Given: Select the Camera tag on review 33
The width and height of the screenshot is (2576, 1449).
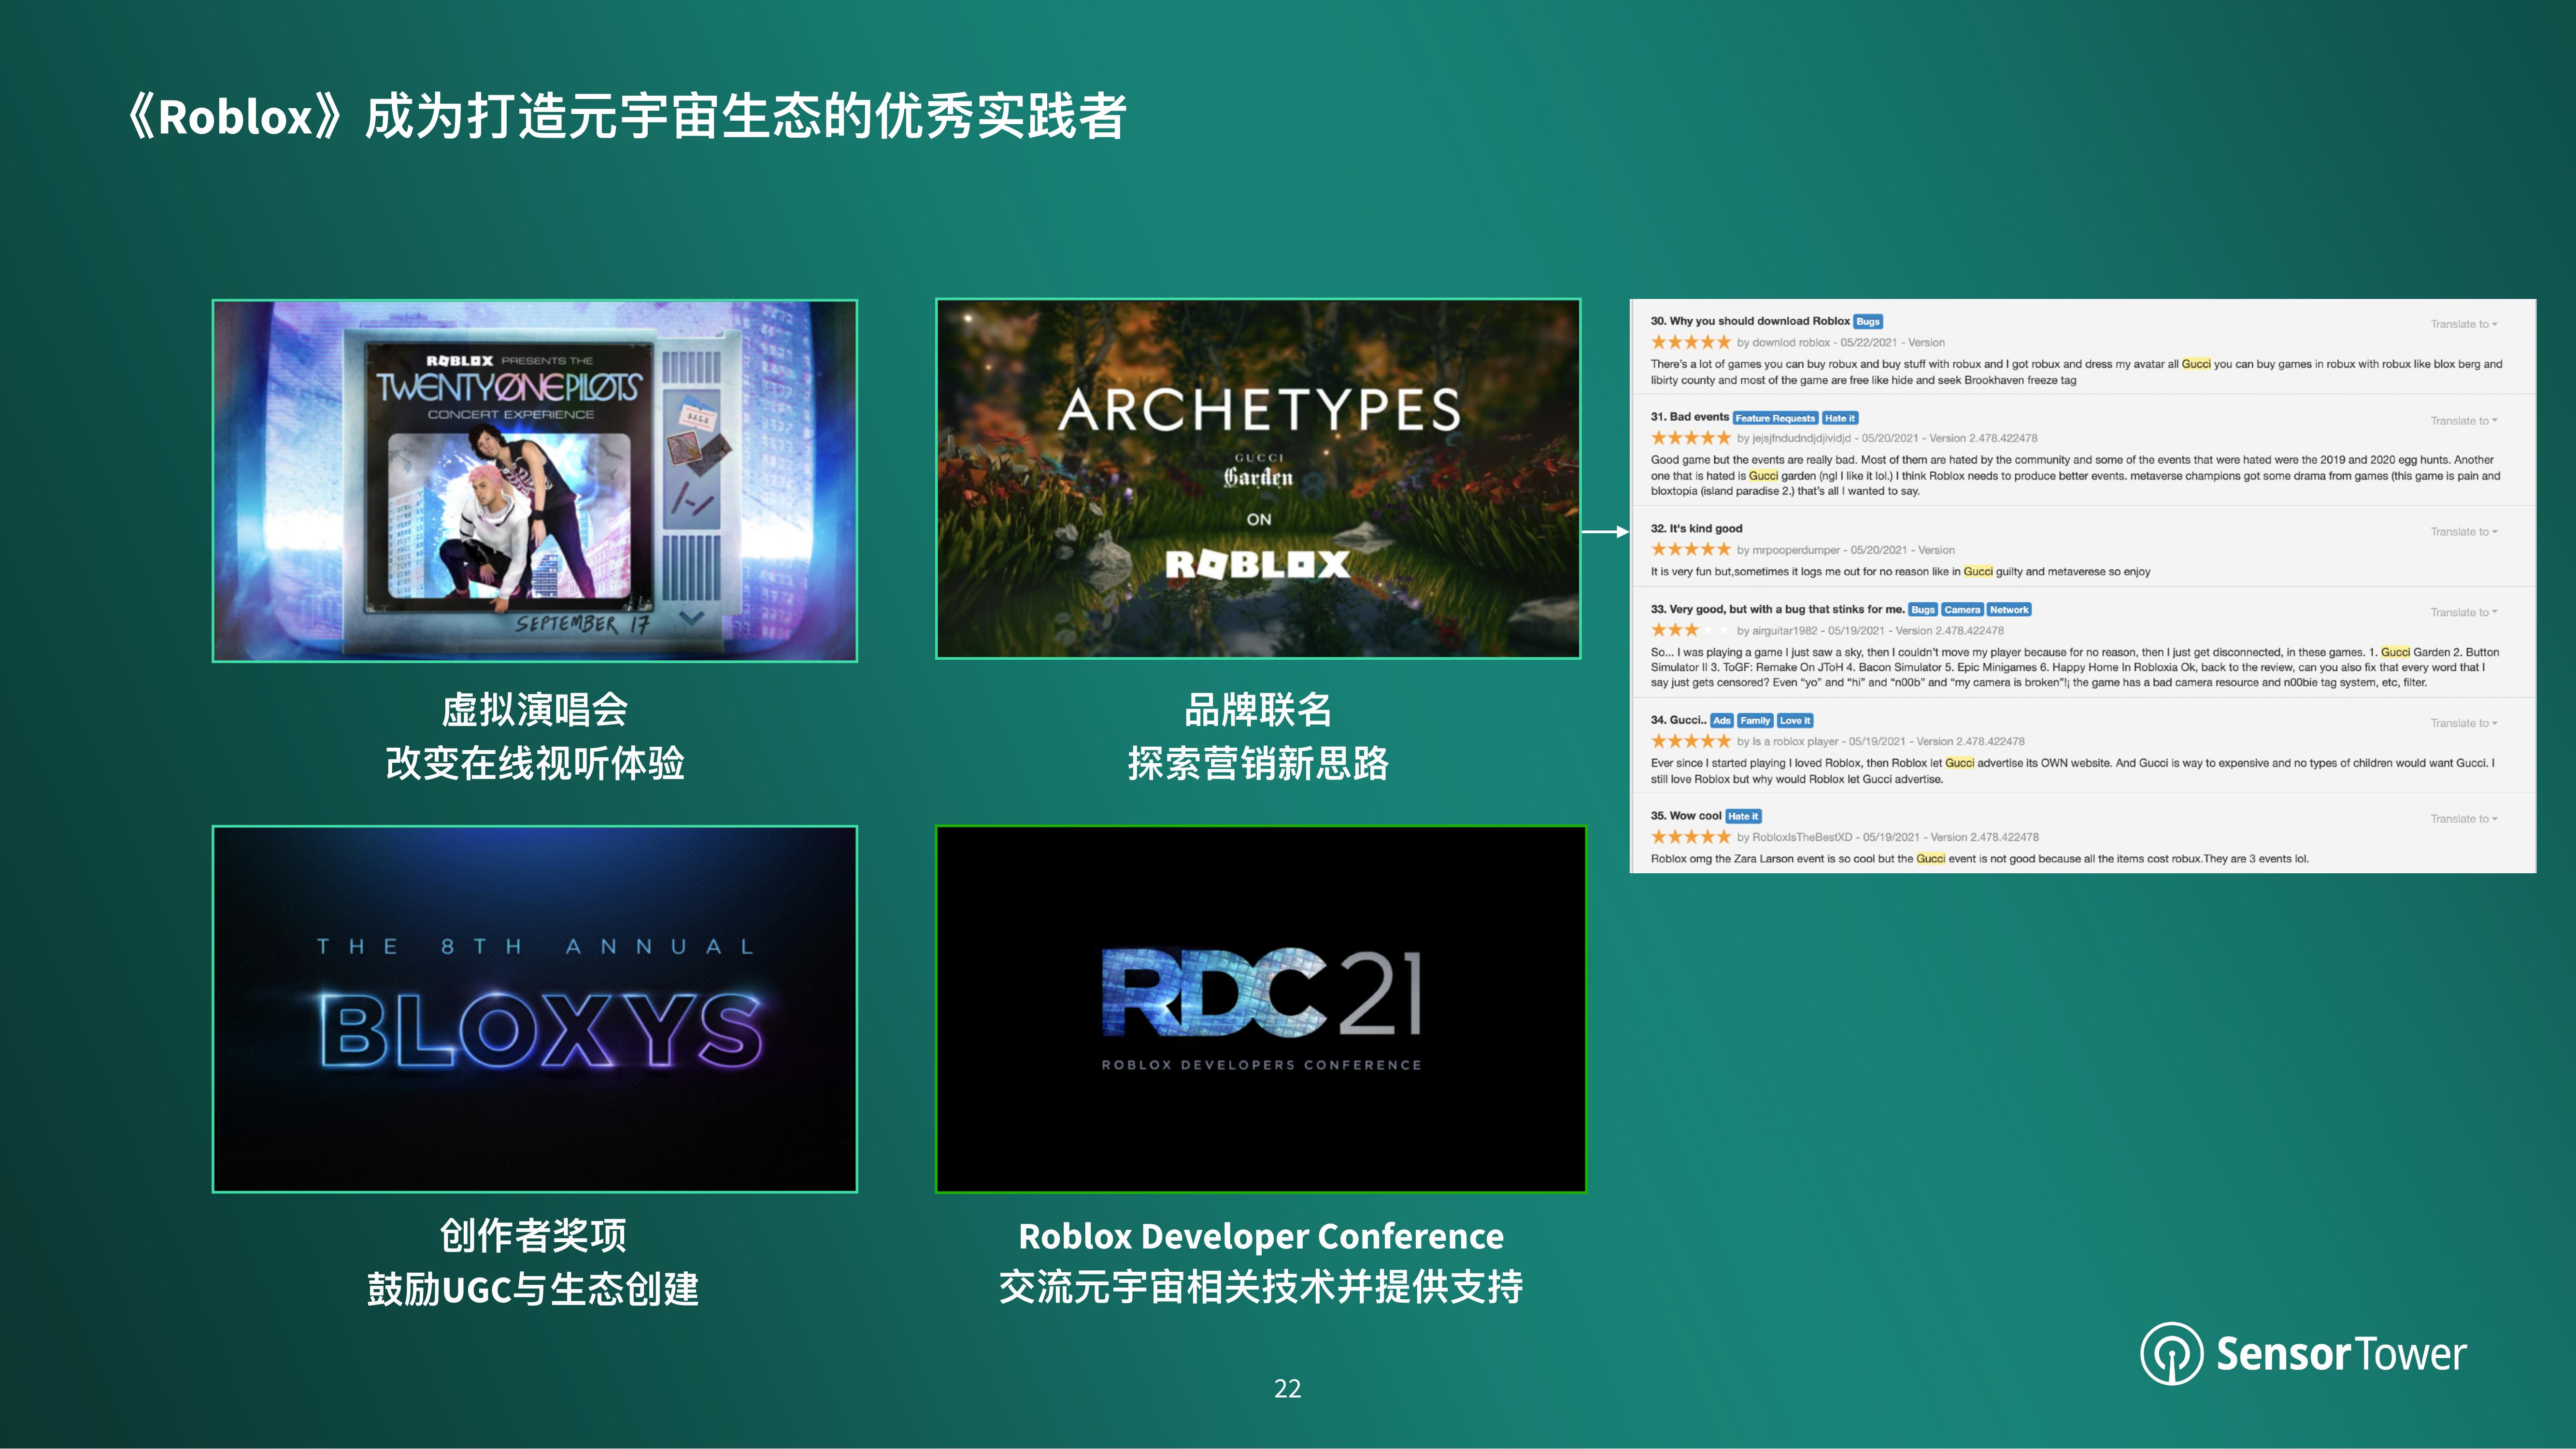Looking at the screenshot, I should pos(1962,610).
